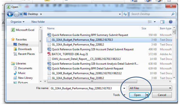Click the Item type column header
The width and height of the screenshot is (180, 105).
tap(166, 28)
